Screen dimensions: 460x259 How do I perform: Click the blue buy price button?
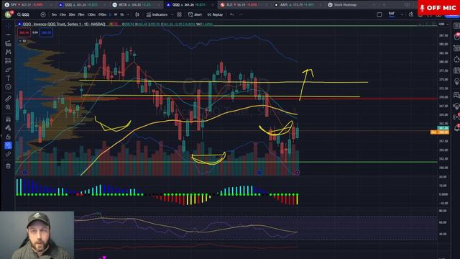point(46,32)
